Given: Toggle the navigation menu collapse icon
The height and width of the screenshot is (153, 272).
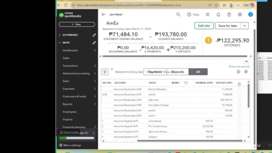Looking at the screenshot, I should [103, 14].
